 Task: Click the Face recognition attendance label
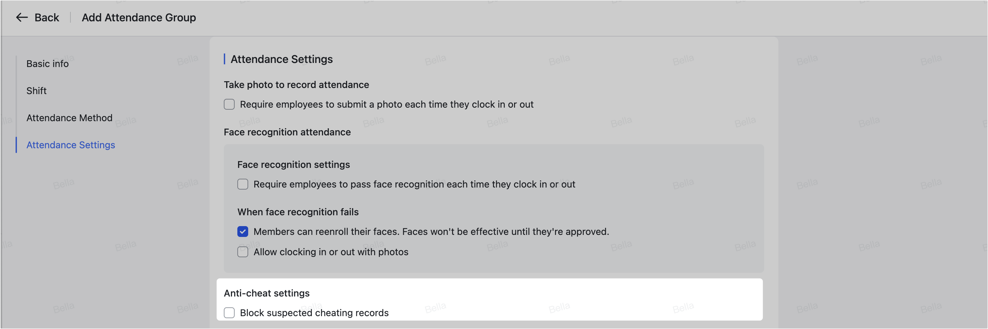tap(287, 132)
